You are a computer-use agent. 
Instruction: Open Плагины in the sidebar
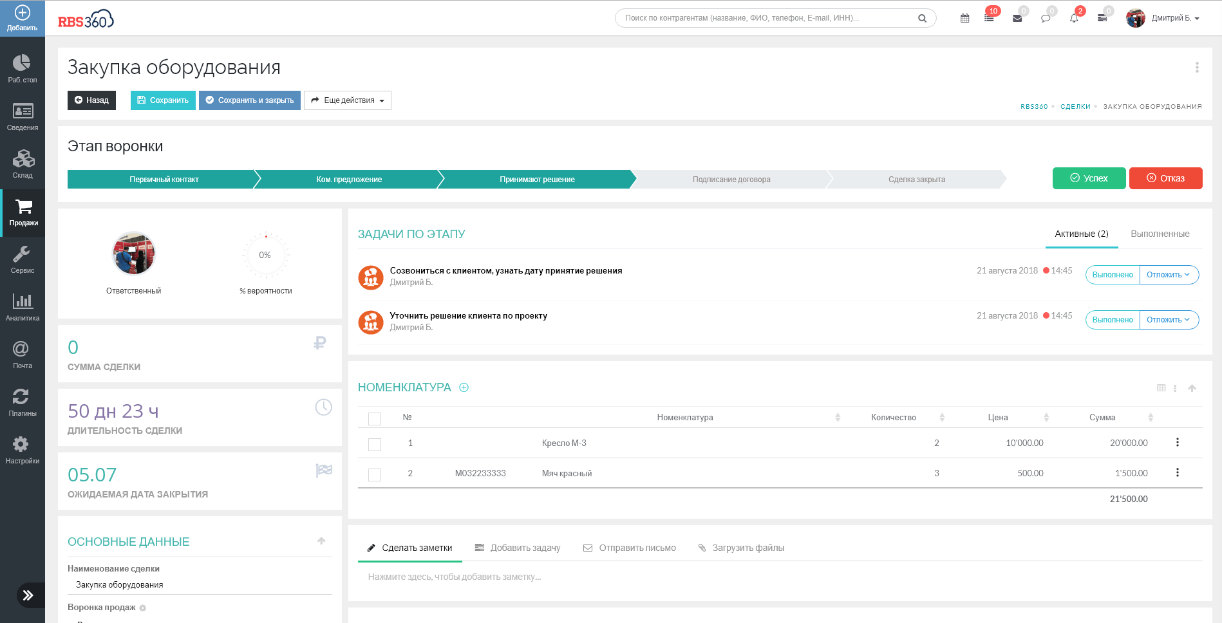coord(23,402)
